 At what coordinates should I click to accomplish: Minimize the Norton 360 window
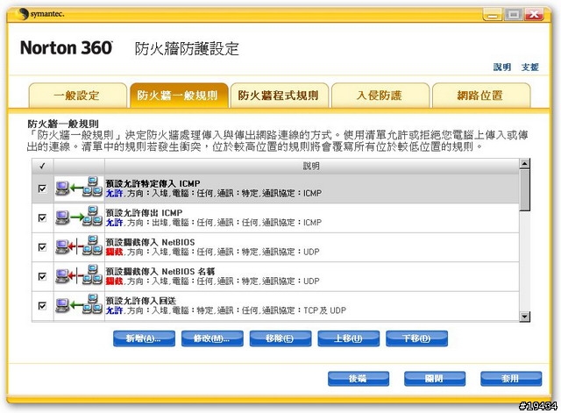(493, 15)
